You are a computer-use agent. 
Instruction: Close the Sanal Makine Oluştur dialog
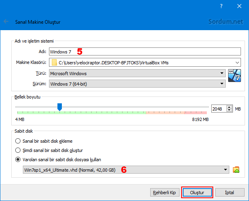click(x=239, y=6)
